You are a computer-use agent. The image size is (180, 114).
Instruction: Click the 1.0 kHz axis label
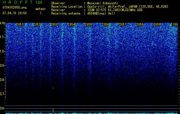[2, 51]
